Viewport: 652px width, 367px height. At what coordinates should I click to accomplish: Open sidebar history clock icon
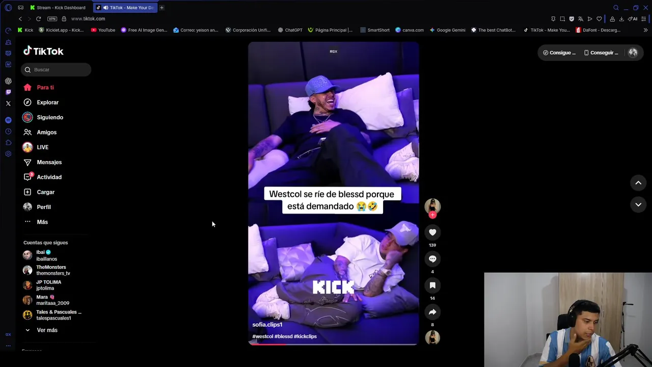point(8,132)
